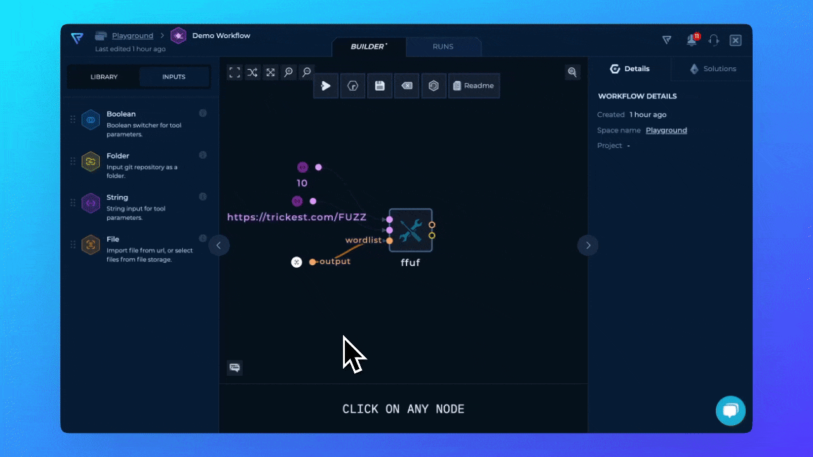The height and width of the screenshot is (457, 813).
Task: Click the delete backspace icon in toolbar
Action: [x=406, y=86]
